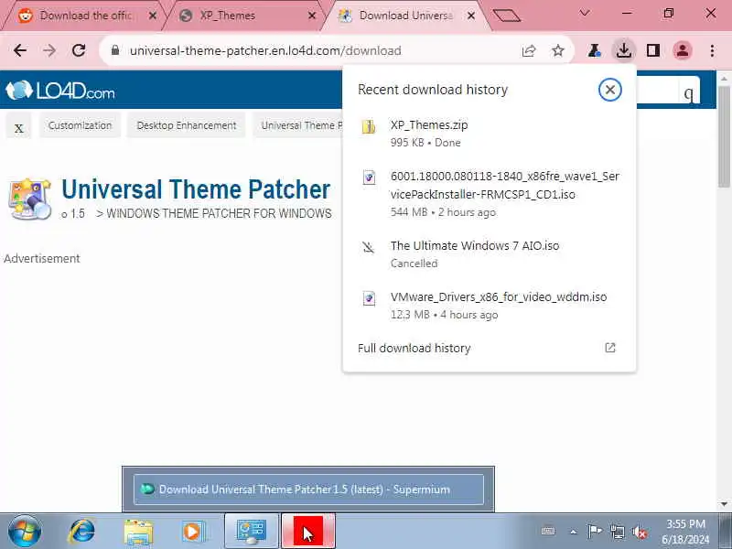Open the XP_Themes.zip download
The height and width of the screenshot is (549, 732).
pyautogui.click(x=489, y=134)
